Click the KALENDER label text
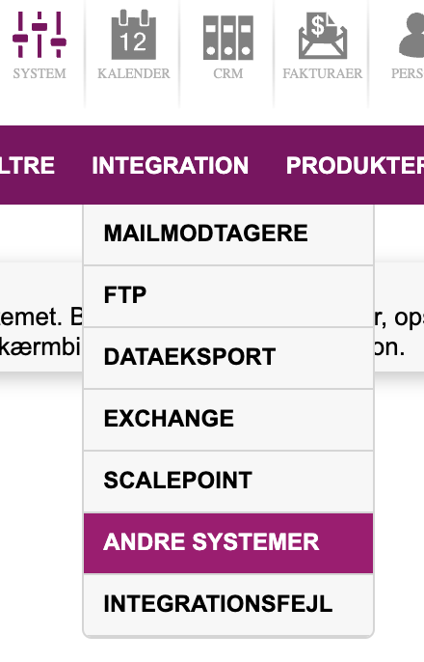 [x=134, y=73]
